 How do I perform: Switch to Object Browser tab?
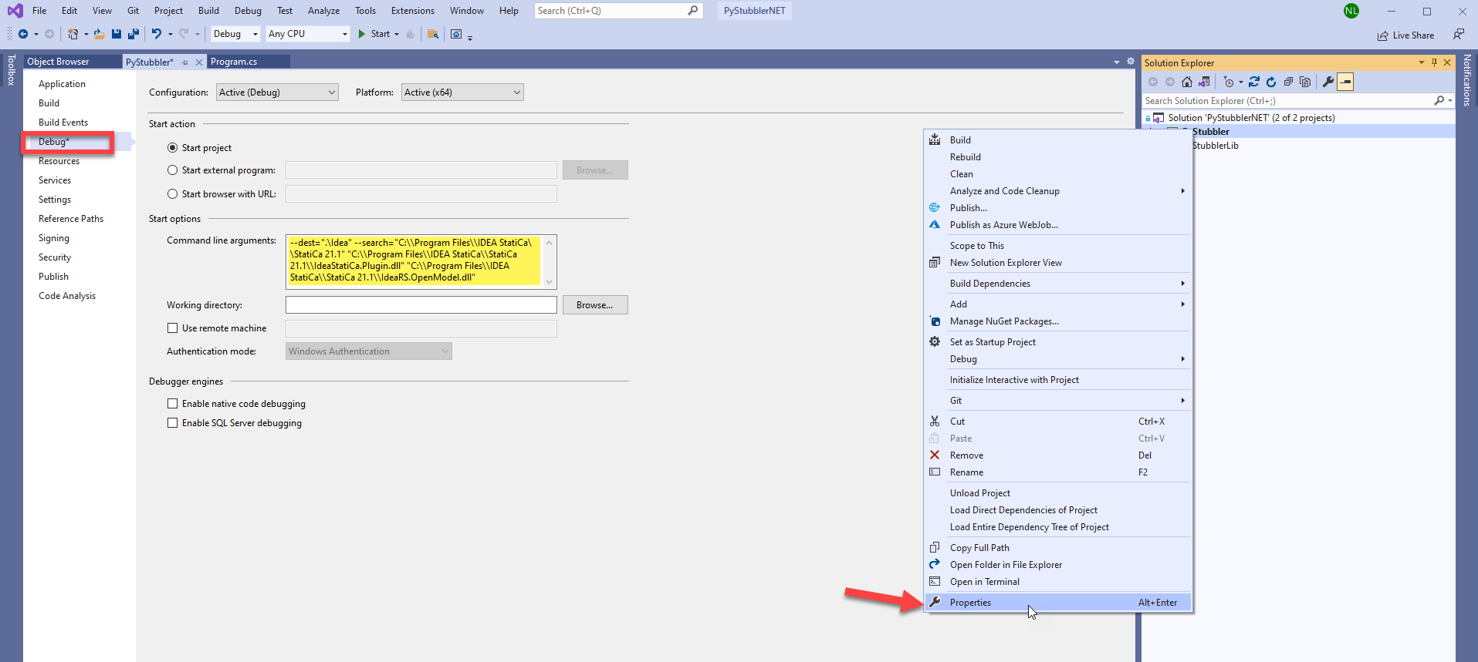point(58,62)
